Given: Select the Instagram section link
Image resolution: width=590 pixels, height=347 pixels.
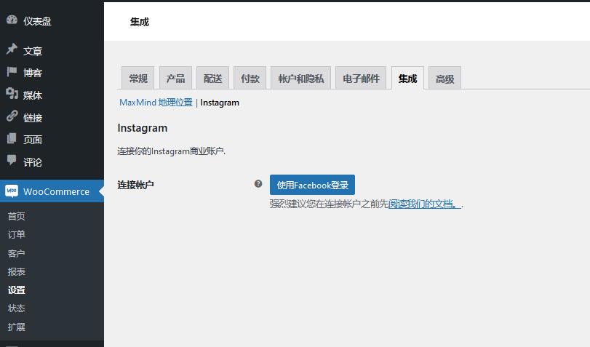Looking at the screenshot, I should 220,103.
